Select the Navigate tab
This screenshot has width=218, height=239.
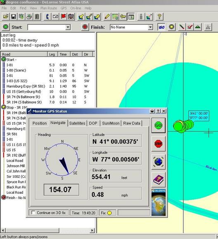tap(58, 123)
